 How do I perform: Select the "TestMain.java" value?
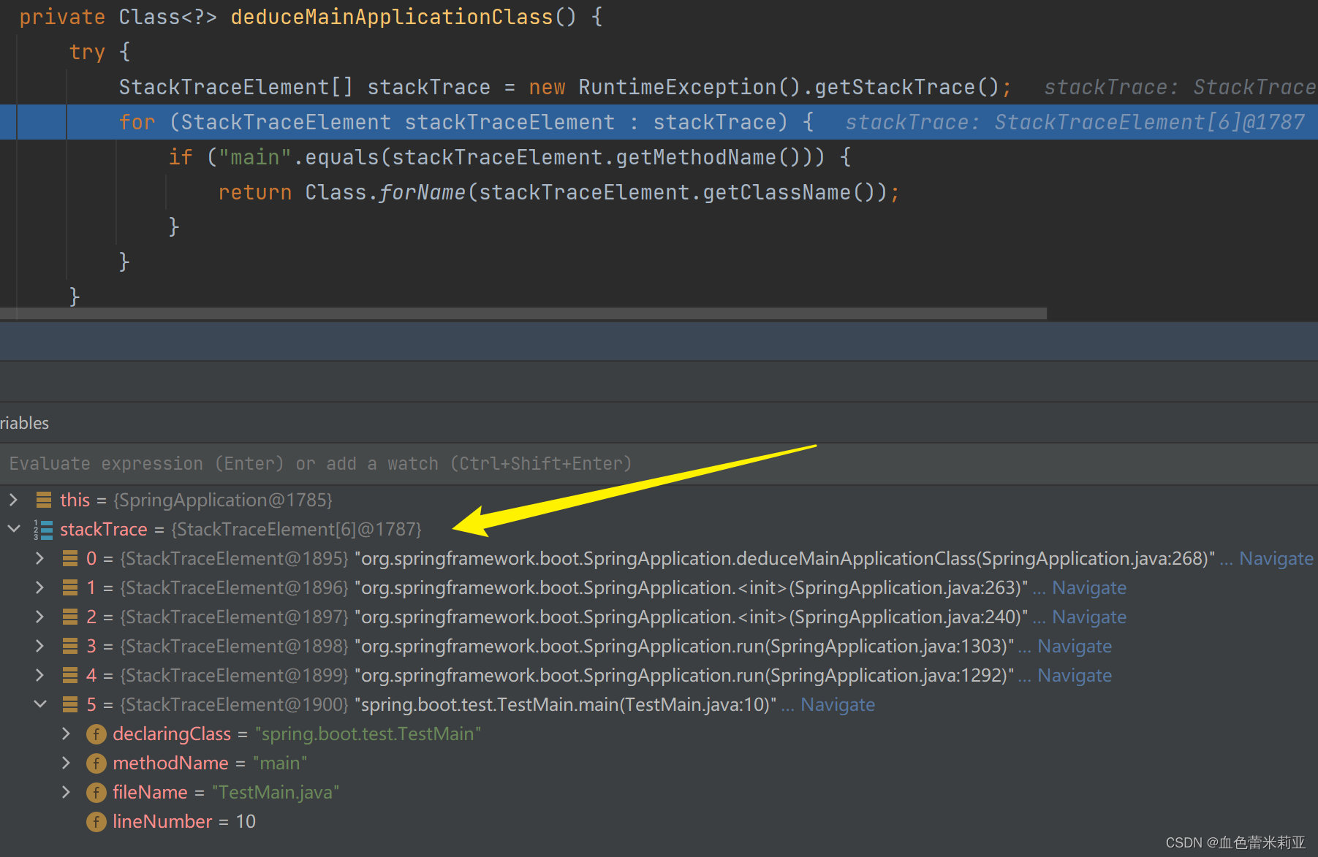276,792
